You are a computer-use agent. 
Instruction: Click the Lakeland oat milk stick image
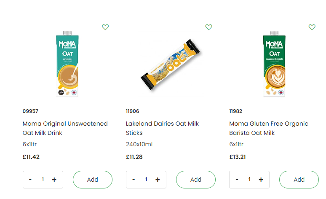click(x=170, y=65)
